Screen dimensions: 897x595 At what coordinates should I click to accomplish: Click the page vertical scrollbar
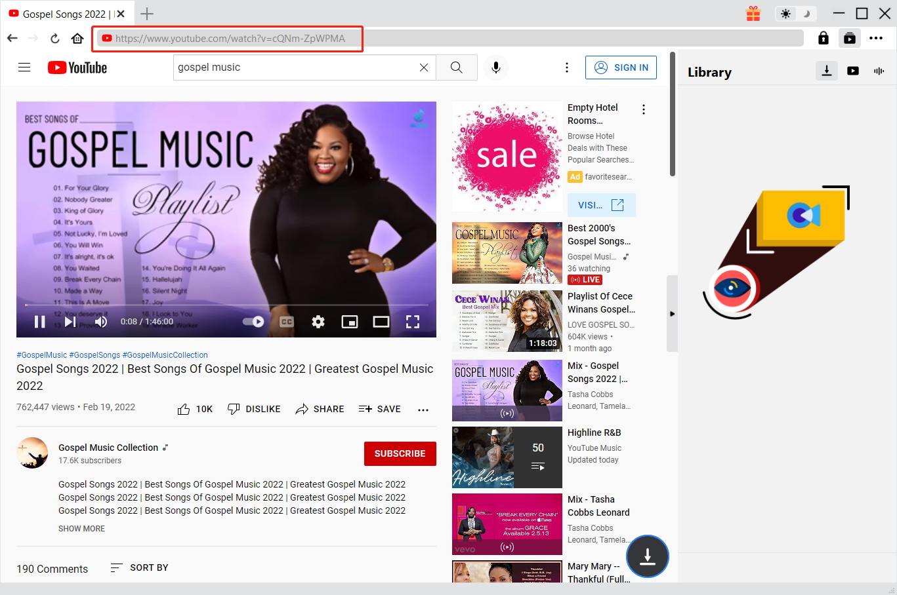pos(673,114)
